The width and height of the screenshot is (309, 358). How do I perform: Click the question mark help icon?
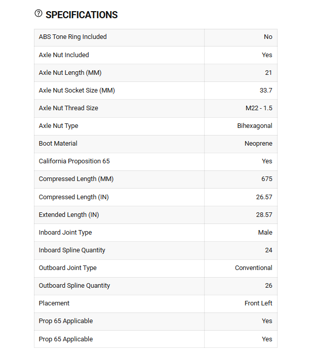click(38, 13)
